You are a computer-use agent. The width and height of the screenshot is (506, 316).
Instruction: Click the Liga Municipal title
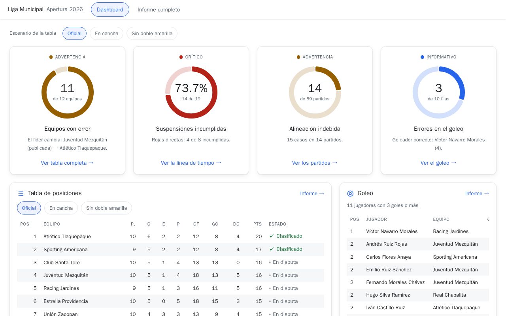tap(26, 9)
